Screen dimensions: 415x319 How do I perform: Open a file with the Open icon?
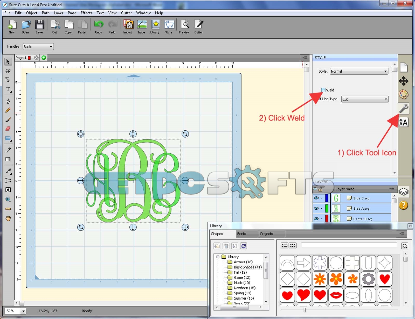point(25,27)
